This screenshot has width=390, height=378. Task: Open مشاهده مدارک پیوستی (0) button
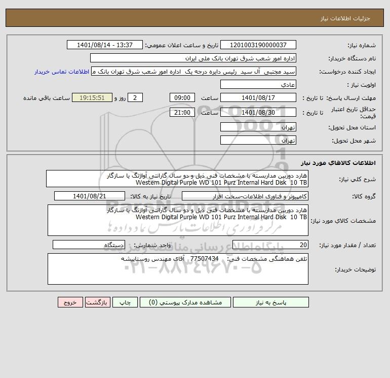(x=185, y=302)
